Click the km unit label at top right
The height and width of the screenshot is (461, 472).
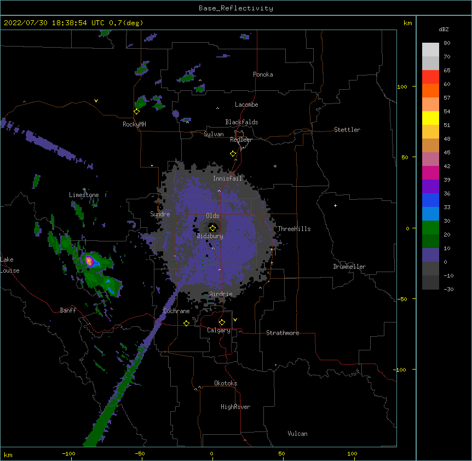[x=407, y=23]
